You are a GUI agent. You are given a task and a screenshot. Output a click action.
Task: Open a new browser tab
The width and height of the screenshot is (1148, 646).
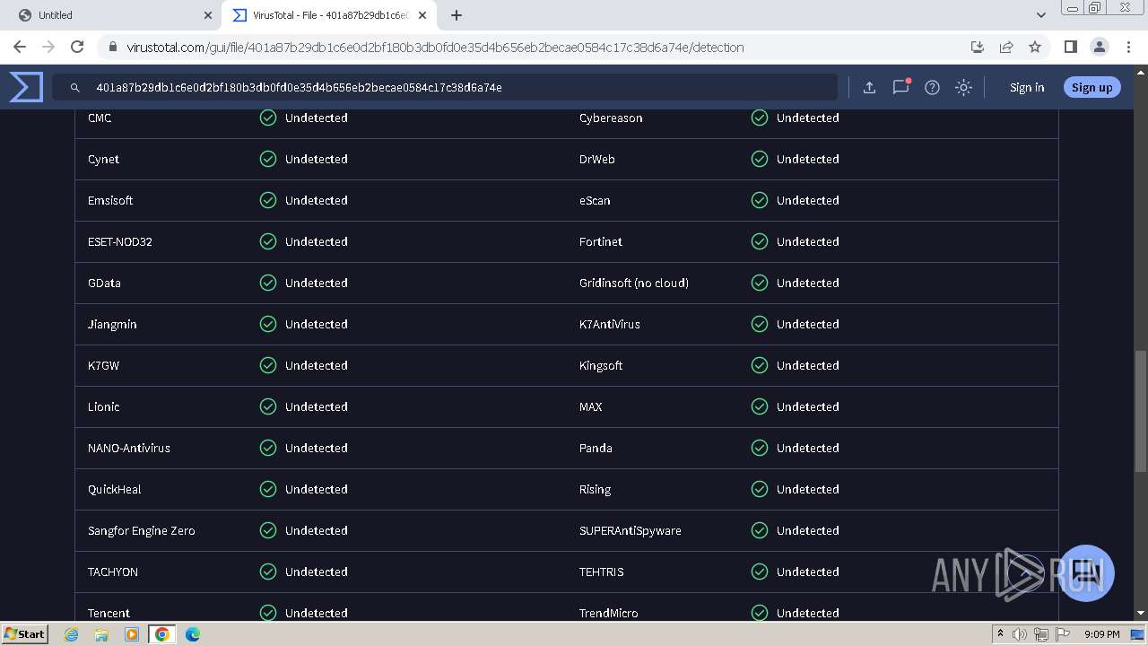(456, 15)
